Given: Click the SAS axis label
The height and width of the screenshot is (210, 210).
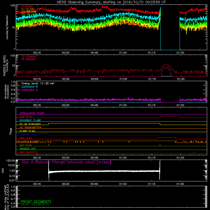Looking at the screenshot, I should [x=3, y=170].
